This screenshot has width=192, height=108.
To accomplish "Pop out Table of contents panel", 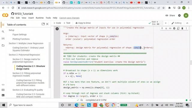I will (x=43, y=24).
